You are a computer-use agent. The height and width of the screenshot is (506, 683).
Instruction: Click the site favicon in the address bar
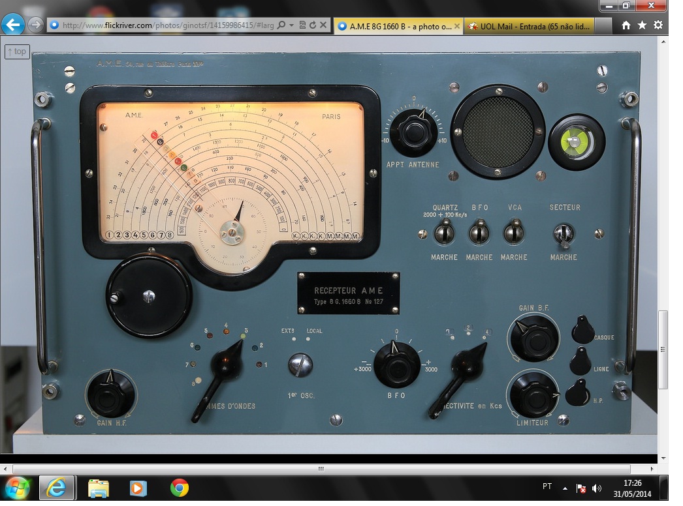[54, 25]
